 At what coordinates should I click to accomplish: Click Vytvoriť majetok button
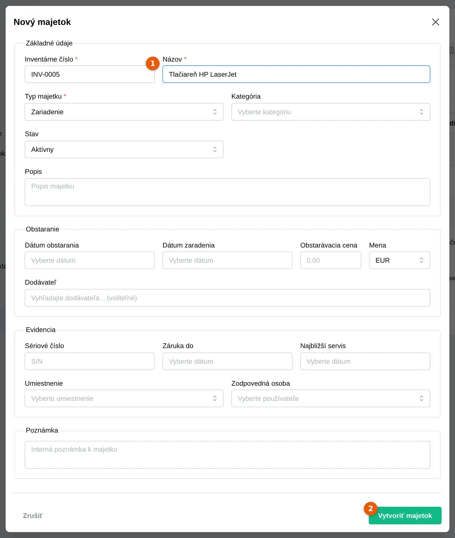405,516
